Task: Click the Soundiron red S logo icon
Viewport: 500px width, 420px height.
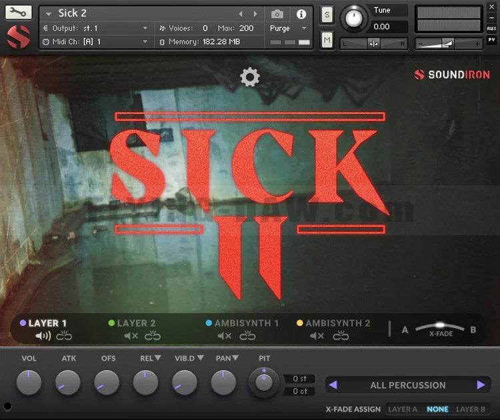Action: [x=19, y=37]
